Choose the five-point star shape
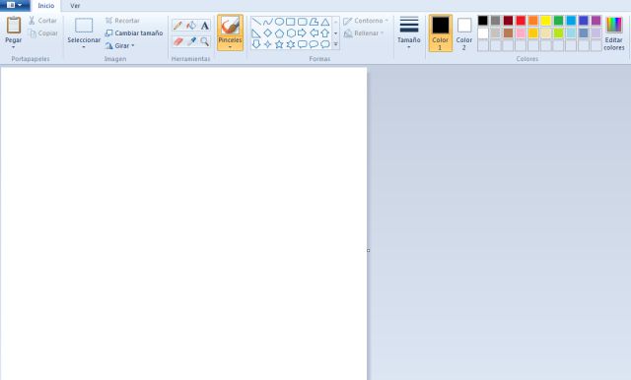This screenshot has height=380, width=631. [x=279, y=44]
